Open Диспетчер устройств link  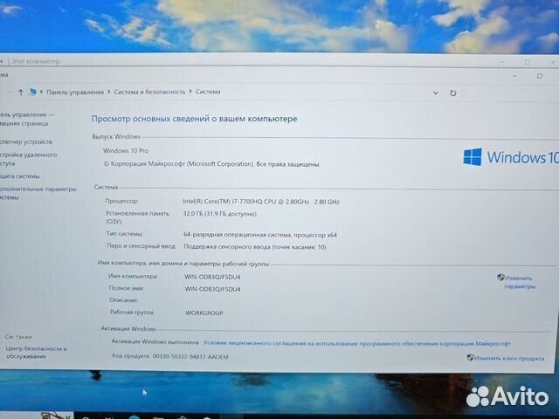coord(26,141)
